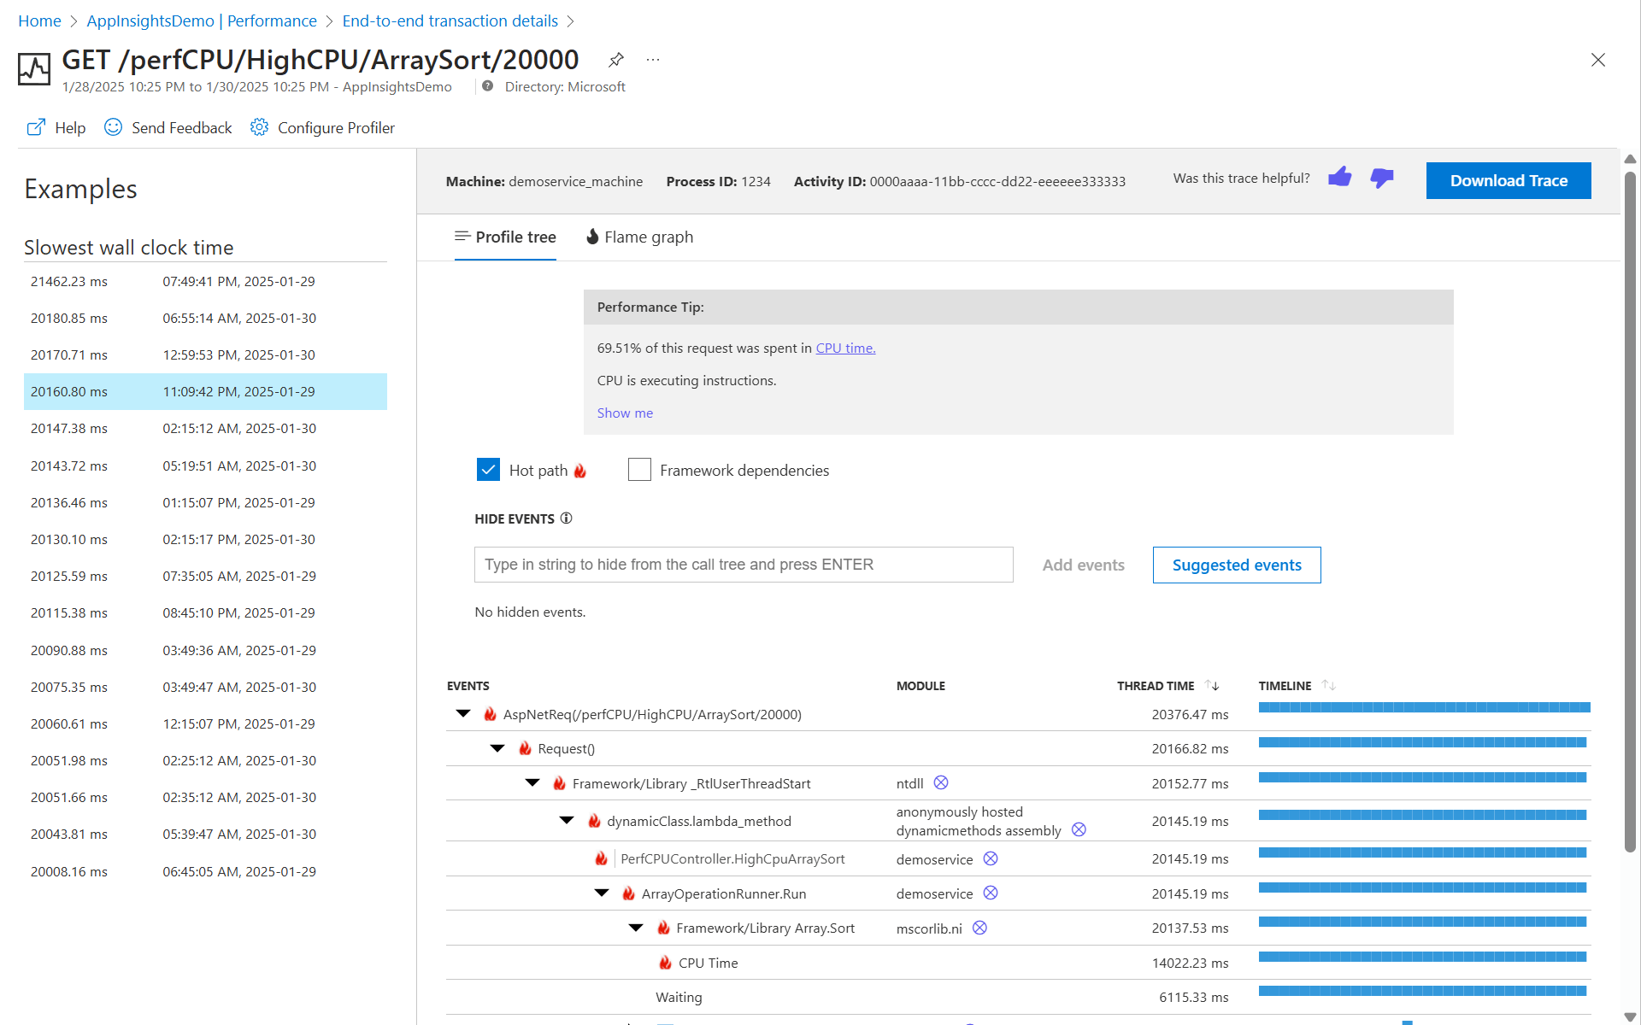Click the thumbs down icon
1641x1025 pixels.
click(1381, 178)
